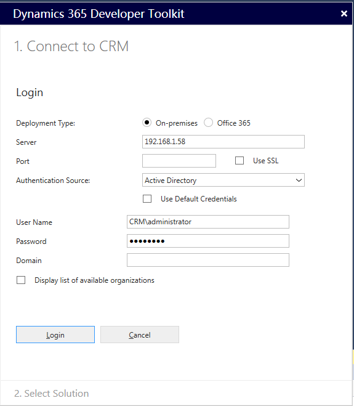Close the Dynamics 365 Developer Toolkit dialog
The height and width of the screenshot is (406, 354).
pyautogui.click(x=344, y=14)
